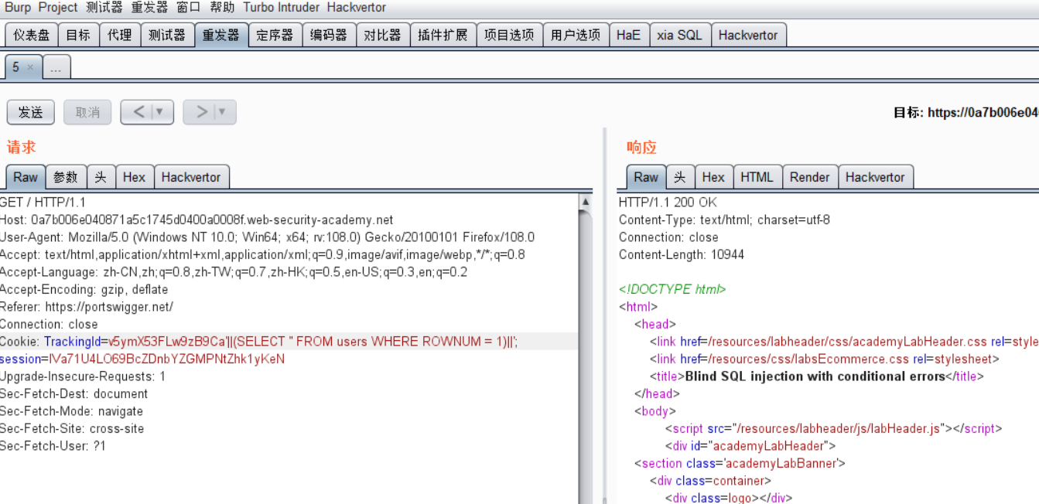The width and height of the screenshot is (1039, 504).
Task: Switch response view to HTML tab
Action: click(757, 177)
